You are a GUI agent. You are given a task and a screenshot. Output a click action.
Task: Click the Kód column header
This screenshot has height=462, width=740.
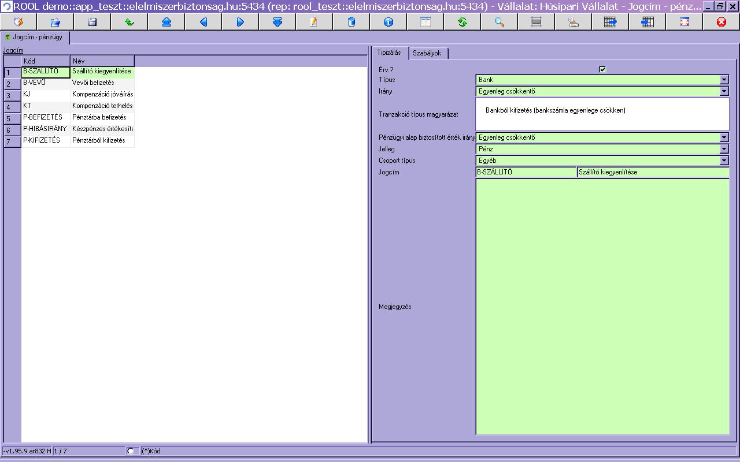click(46, 61)
